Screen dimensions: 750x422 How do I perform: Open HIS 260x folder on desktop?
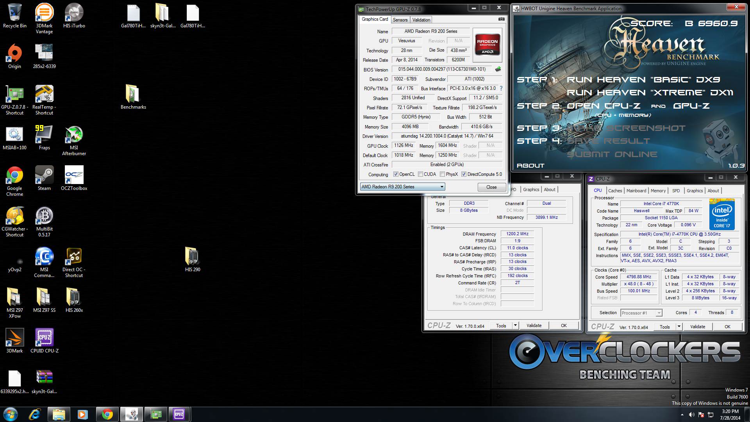point(74,300)
